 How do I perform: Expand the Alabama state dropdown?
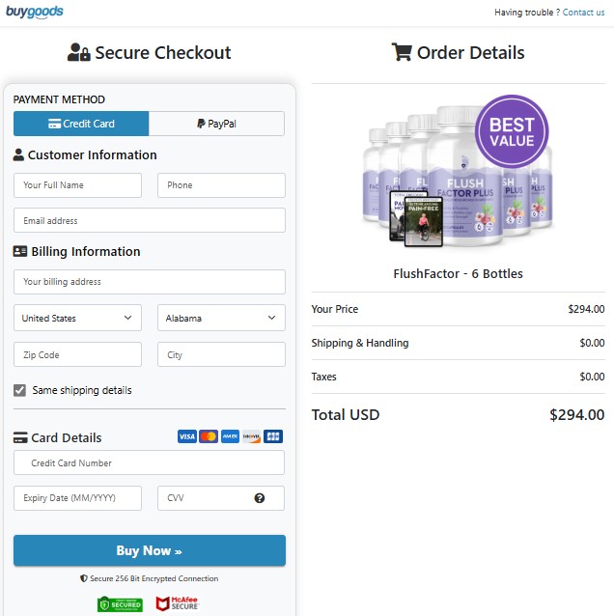221,318
